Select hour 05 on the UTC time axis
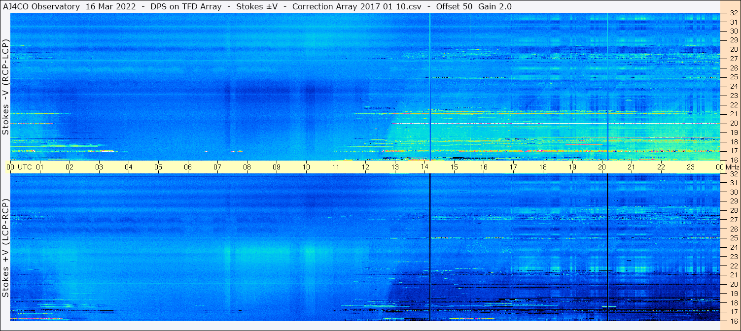The height and width of the screenshot is (331, 741). pyautogui.click(x=158, y=167)
